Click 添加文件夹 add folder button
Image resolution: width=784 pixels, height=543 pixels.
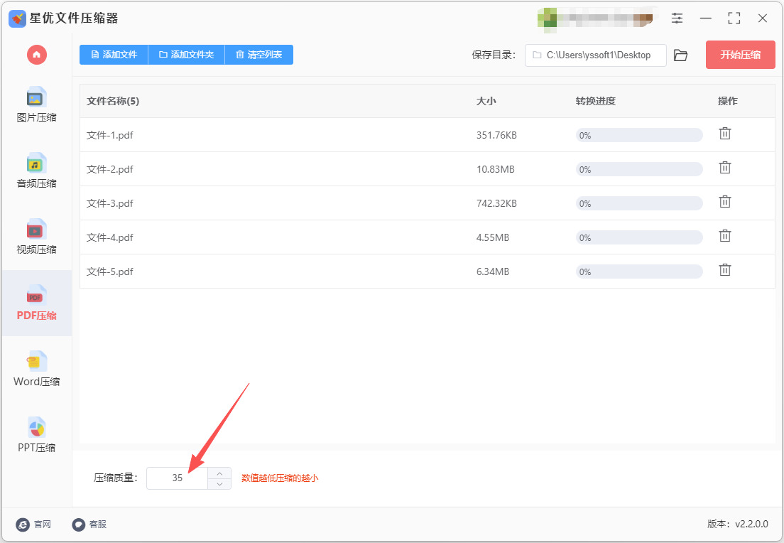[187, 55]
